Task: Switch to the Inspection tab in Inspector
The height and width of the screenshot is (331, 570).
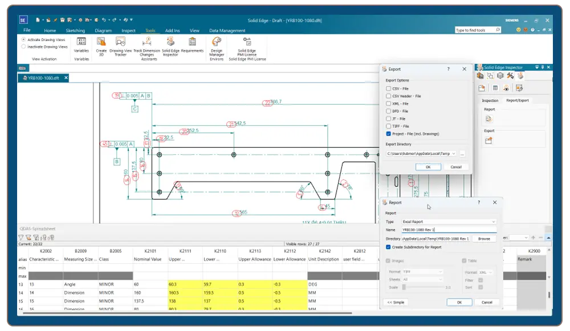Action: [490, 100]
